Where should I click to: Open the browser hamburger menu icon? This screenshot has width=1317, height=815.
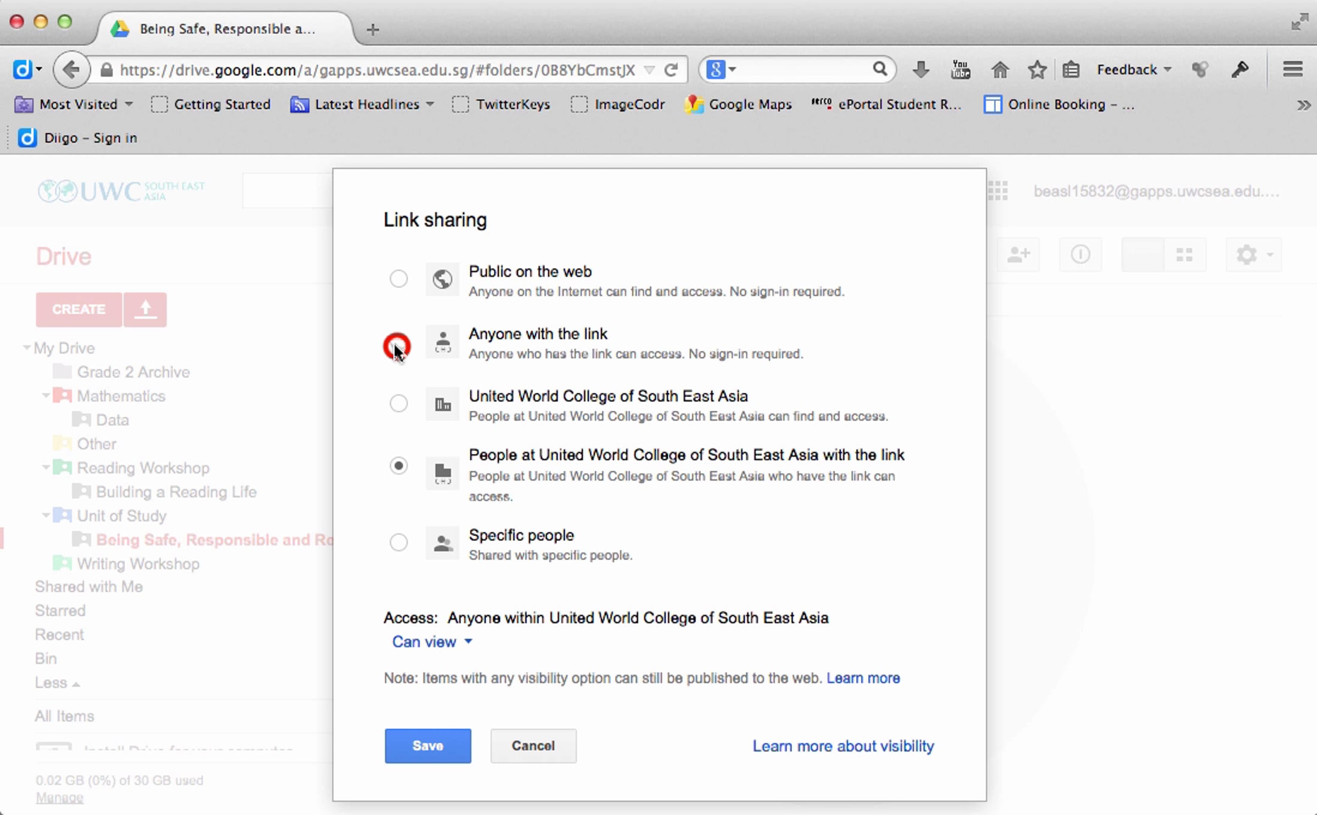coord(1292,69)
